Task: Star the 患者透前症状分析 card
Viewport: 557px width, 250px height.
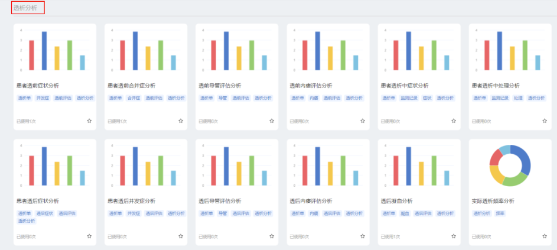Action: tap(89, 121)
